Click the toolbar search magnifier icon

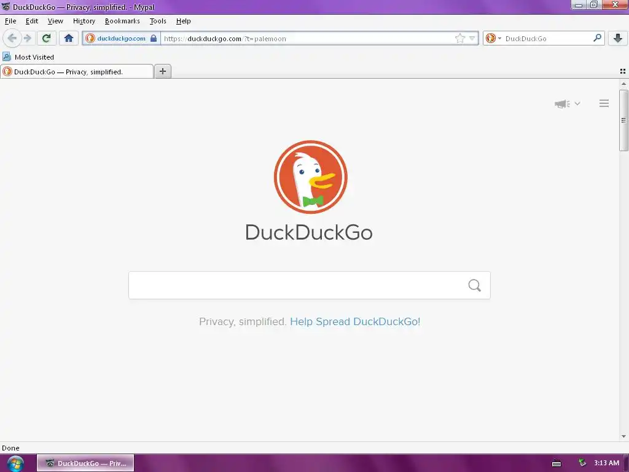pyautogui.click(x=597, y=38)
